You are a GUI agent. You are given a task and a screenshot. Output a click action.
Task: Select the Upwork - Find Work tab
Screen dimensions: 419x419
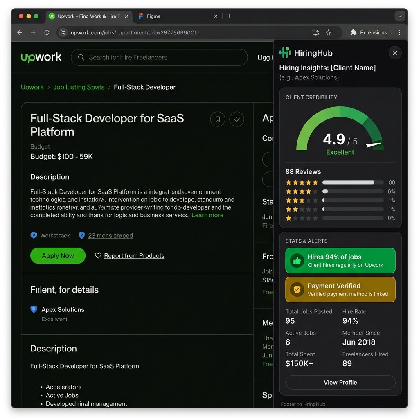click(x=88, y=16)
